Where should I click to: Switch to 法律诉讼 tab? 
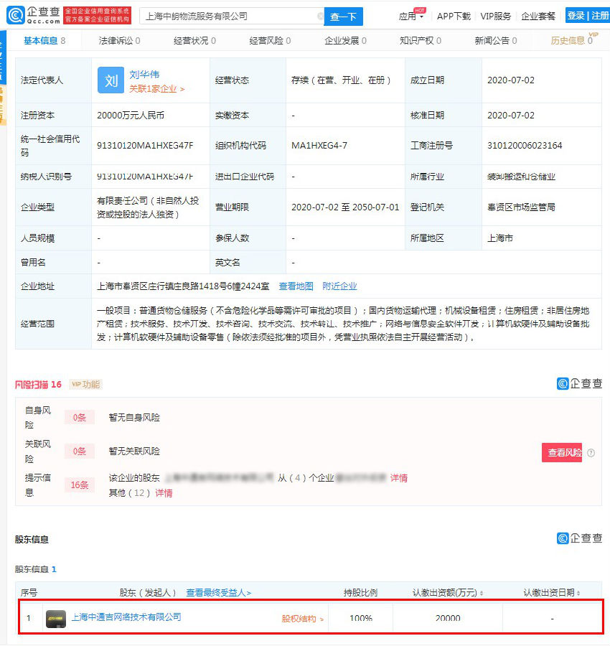119,40
